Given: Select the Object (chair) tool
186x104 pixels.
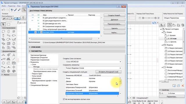Looking at the screenshot, I should (3, 48).
